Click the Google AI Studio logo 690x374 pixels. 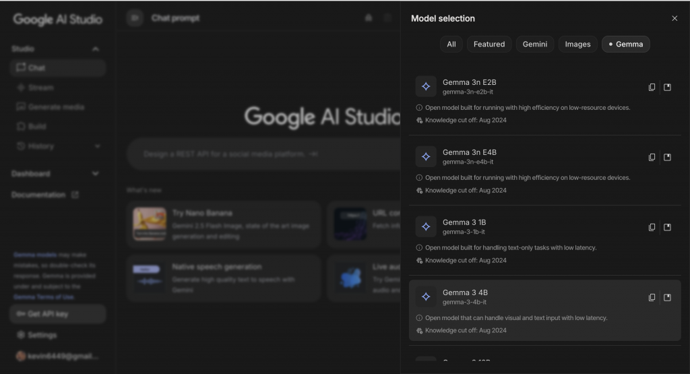click(x=58, y=20)
